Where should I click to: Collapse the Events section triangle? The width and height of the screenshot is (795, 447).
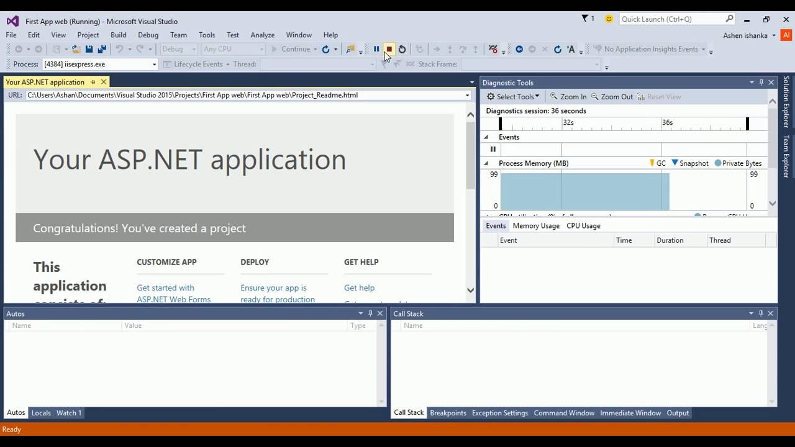coord(486,137)
